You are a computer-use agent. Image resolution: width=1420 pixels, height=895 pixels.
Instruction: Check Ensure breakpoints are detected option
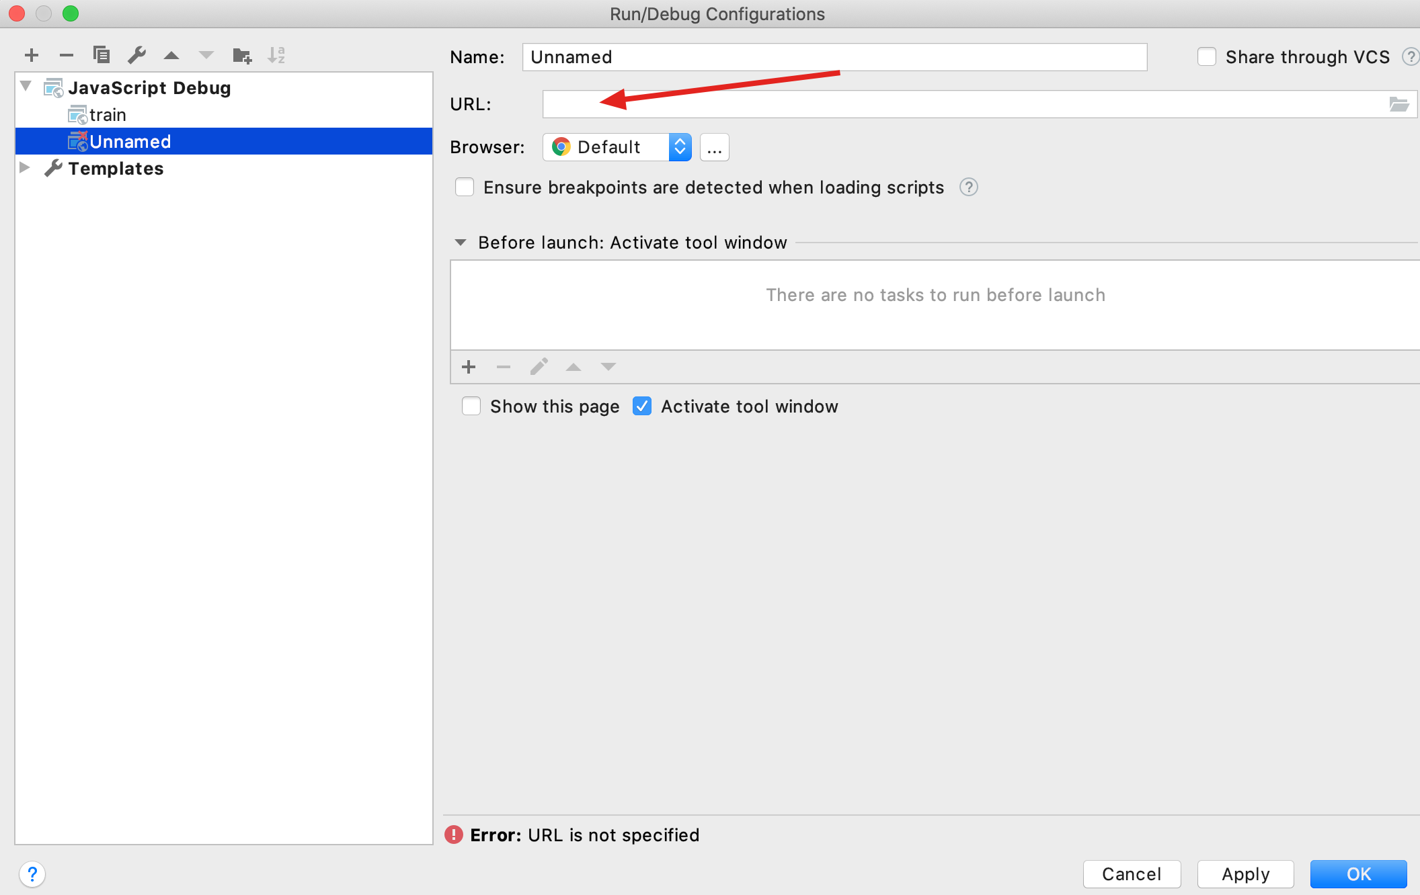[x=465, y=187]
